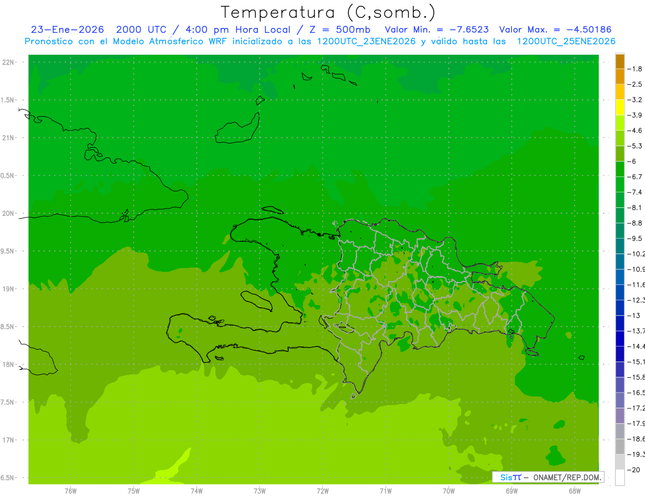Image resolution: width=645 pixels, height=498 pixels.
Task: Click the '-12.3' colorbar value
Action: pyautogui.click(x=637, y=300)
